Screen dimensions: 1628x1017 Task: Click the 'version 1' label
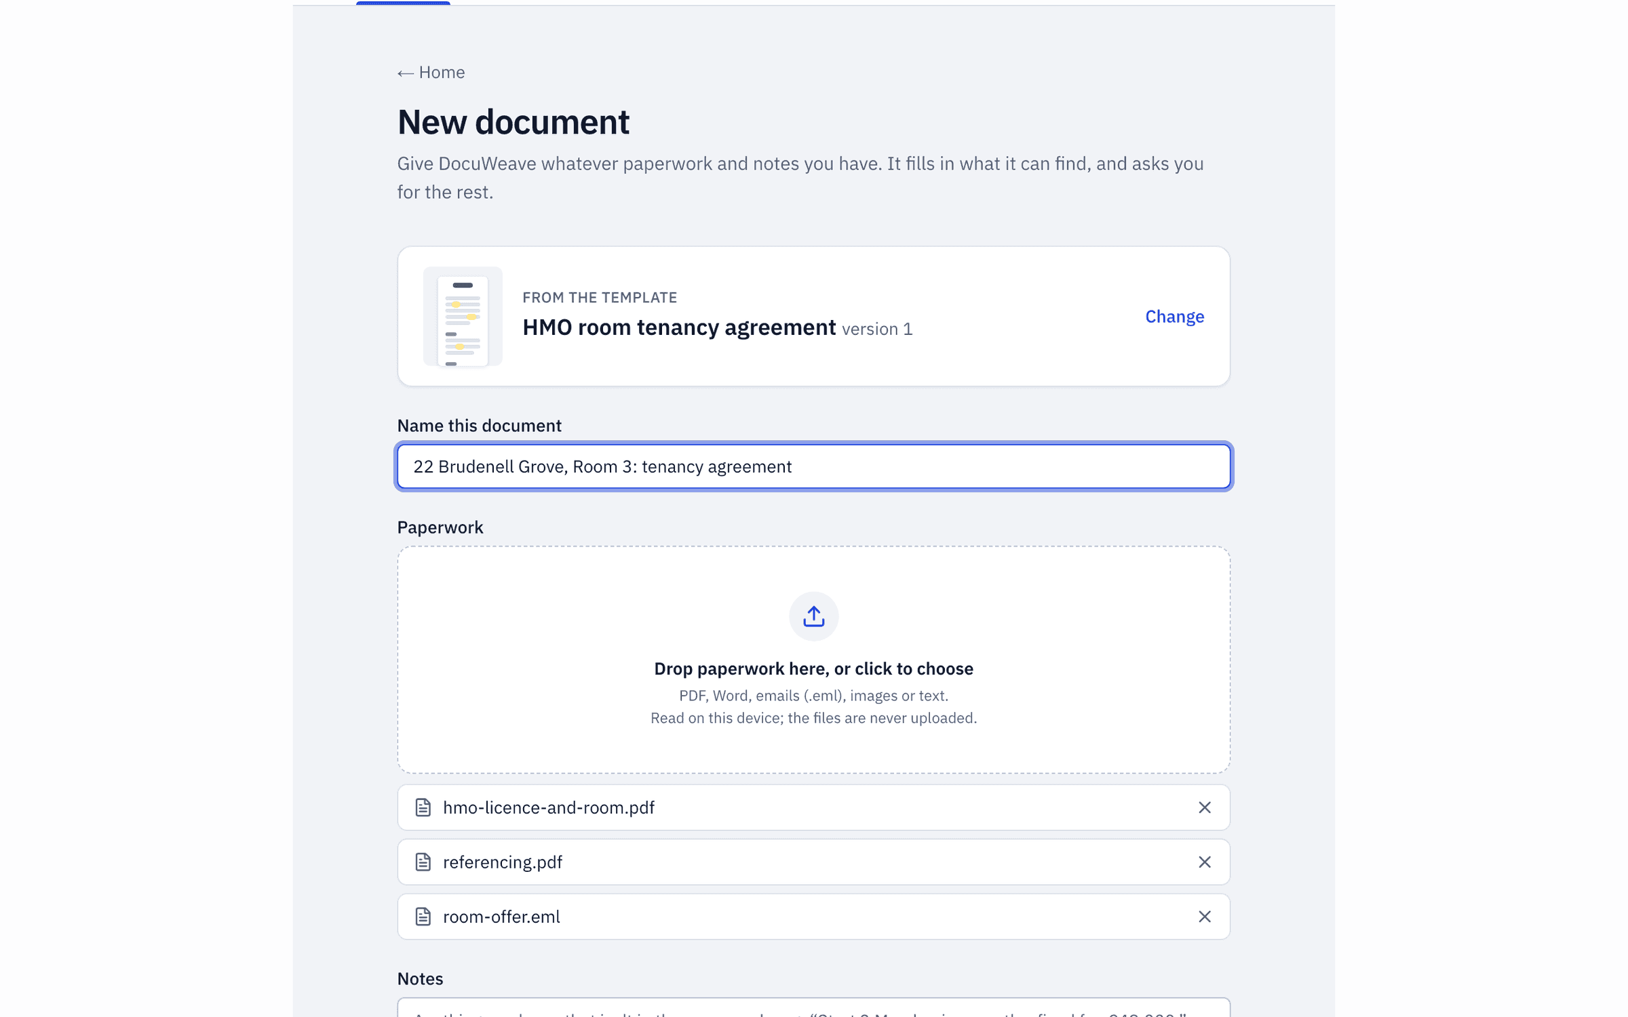pos(877,330)
